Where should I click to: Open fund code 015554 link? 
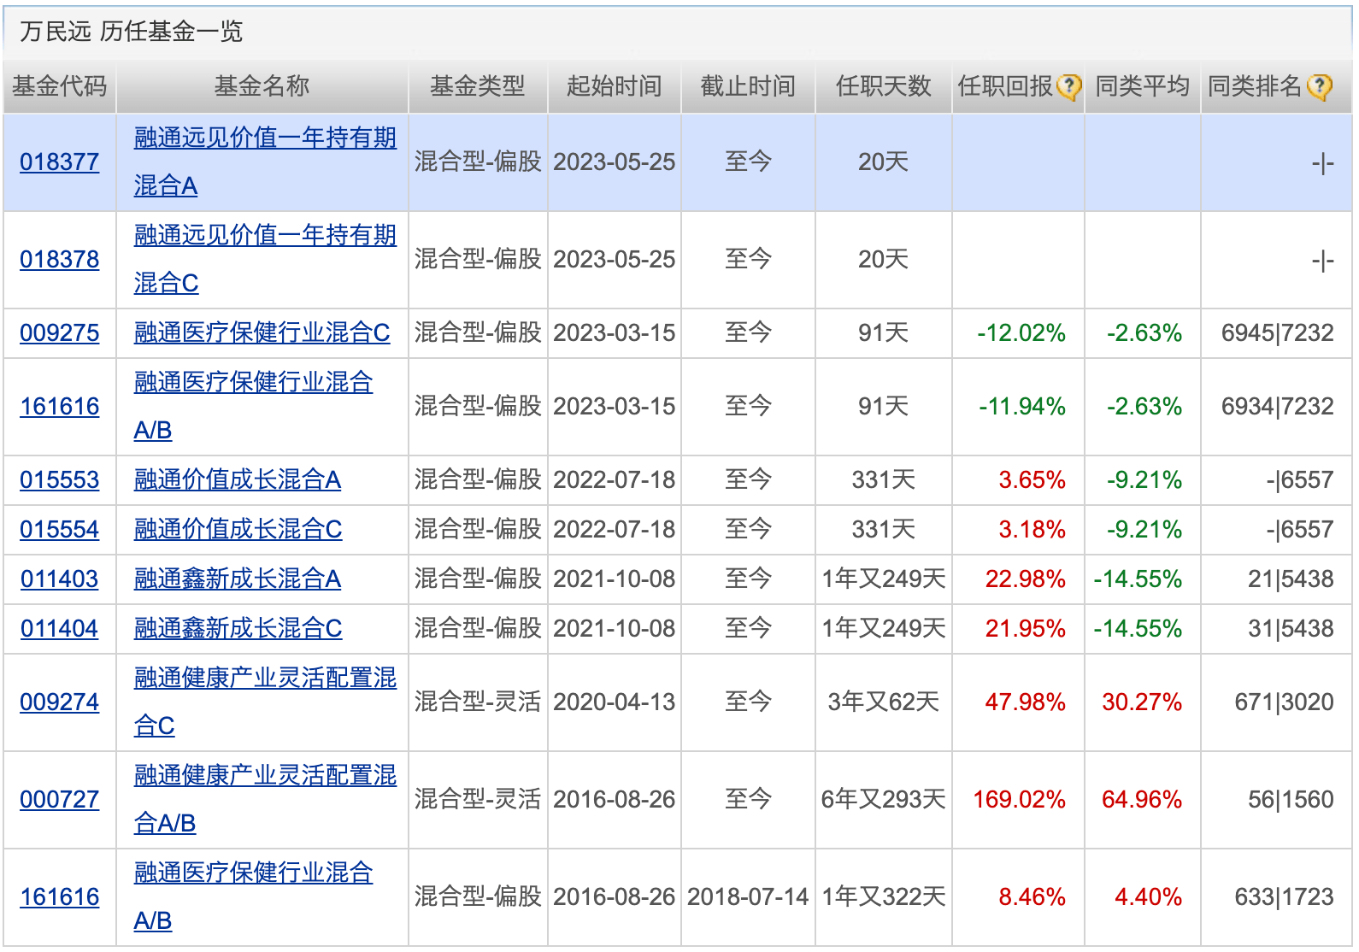click(x=60, y=529)
